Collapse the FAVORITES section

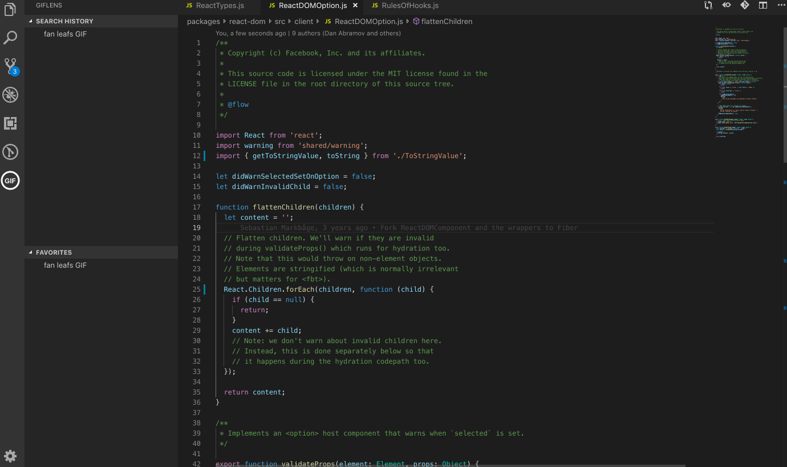(102, 252)
